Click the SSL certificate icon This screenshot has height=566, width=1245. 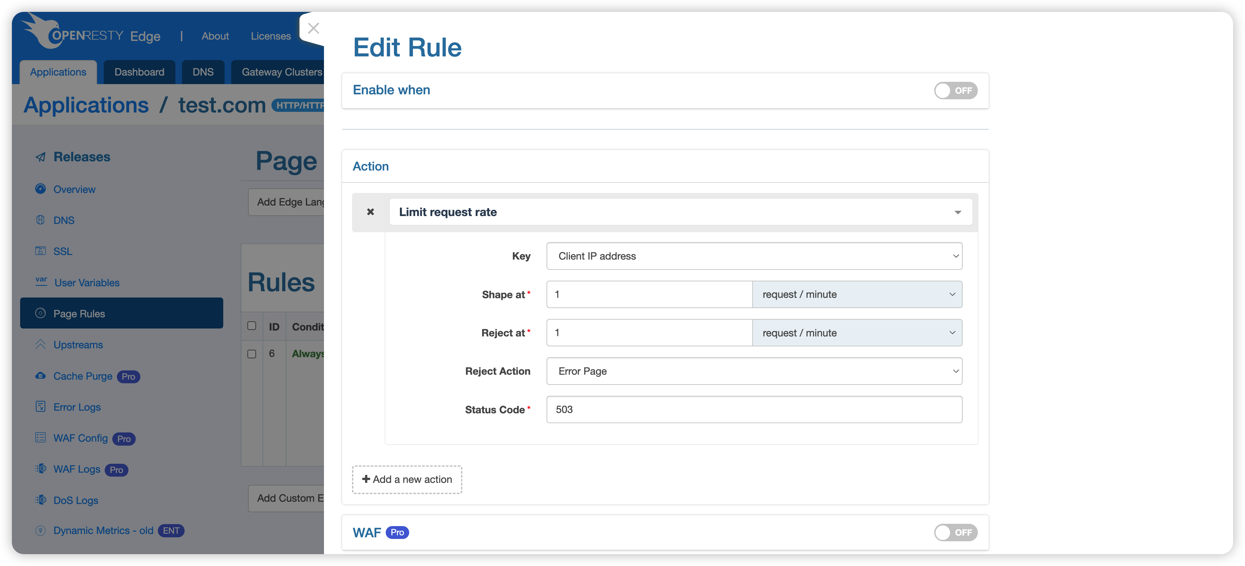[x=41, y=251]
